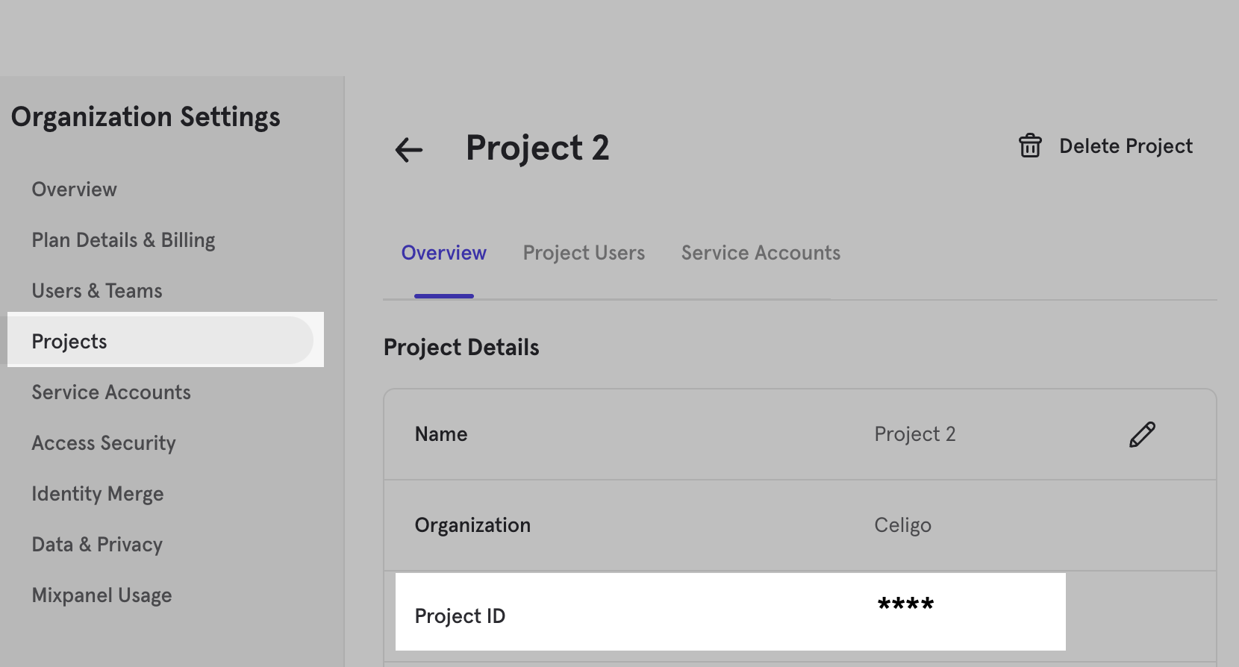Screen dimensions: 1239x667
Task: Click the Celigo organization value
Action: pos(903,525)
